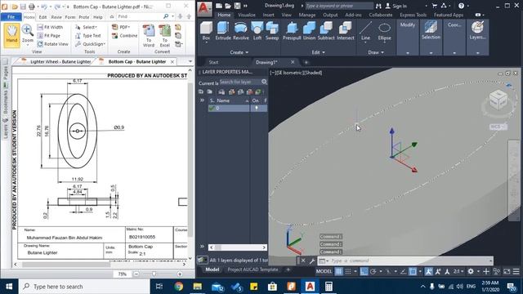Open Windows taskbar search box

84,287
